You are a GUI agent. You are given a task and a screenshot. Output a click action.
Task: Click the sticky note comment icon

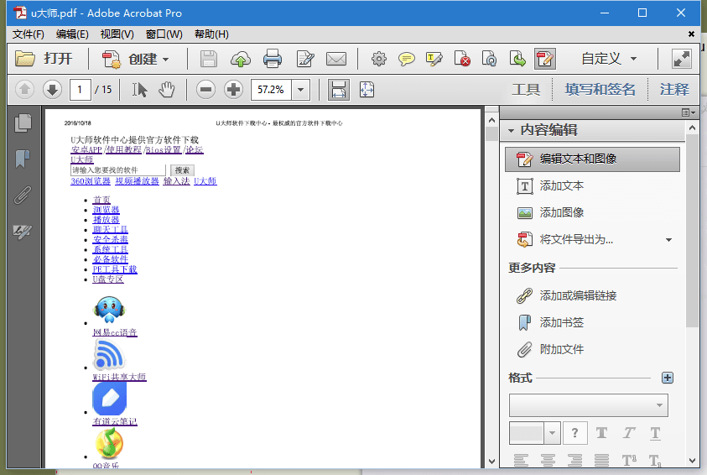click(406, 59)
